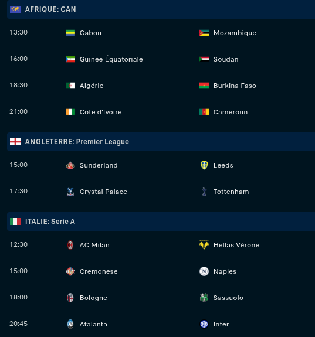Click the Tottenham club crest
The image size is (315, 337).
click(204, 192)
